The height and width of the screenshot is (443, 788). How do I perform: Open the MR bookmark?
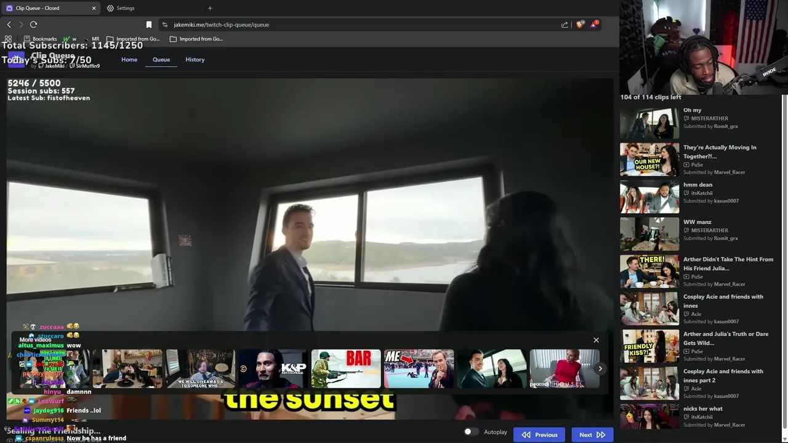tap(92, 39)
